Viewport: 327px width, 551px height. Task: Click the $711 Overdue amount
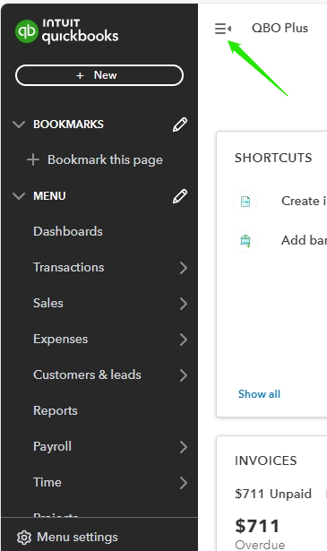point(257,526)
